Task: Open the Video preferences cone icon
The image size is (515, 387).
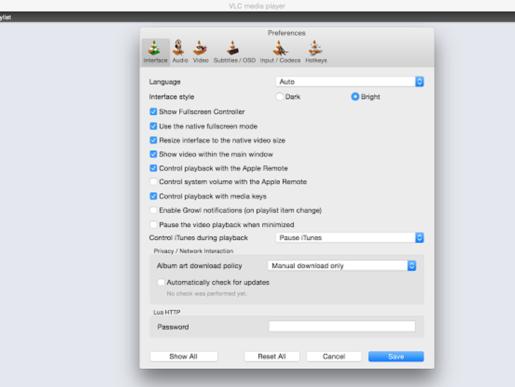Action: [200, 48]
